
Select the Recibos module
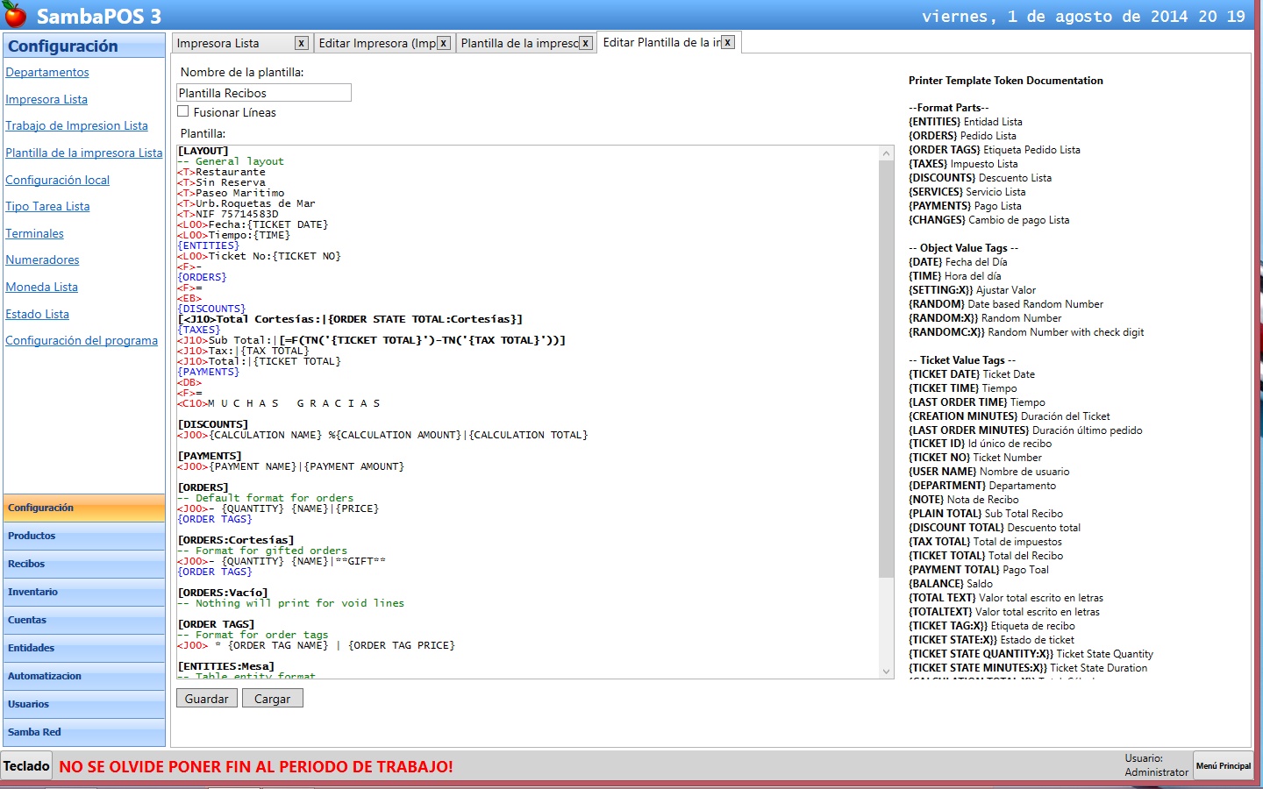84,564
